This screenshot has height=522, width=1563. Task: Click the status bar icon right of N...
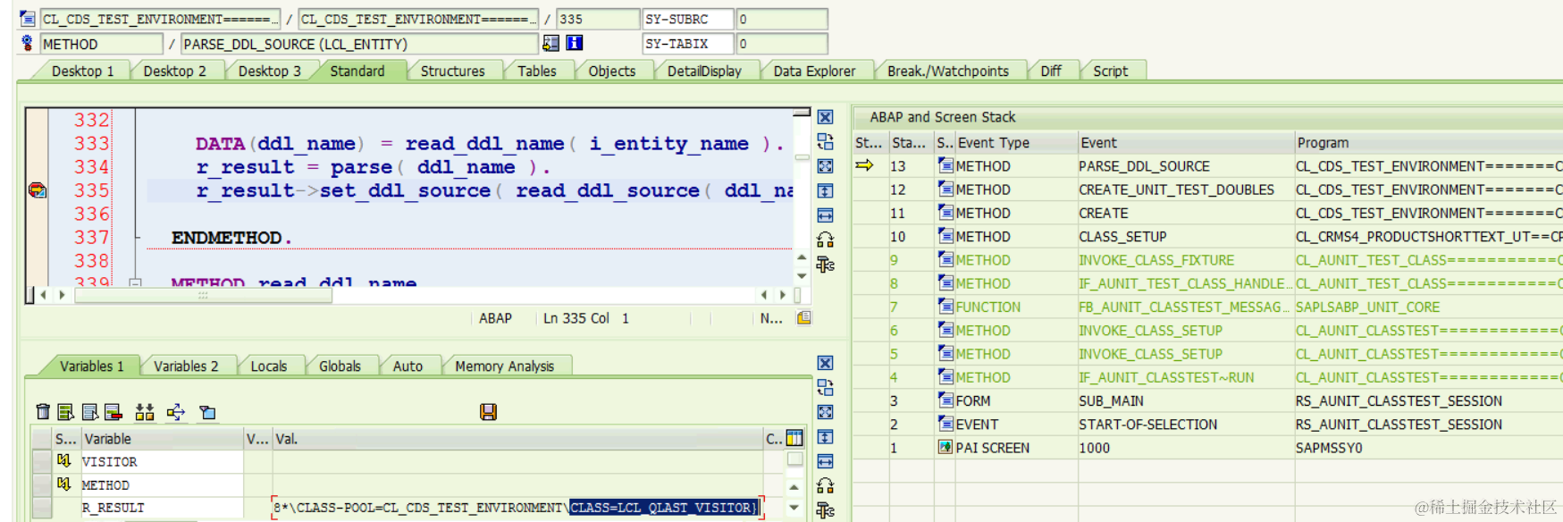804,318
